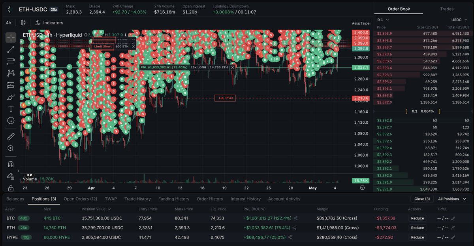Click the Asia/Taipei timezone label

point(361,23)
